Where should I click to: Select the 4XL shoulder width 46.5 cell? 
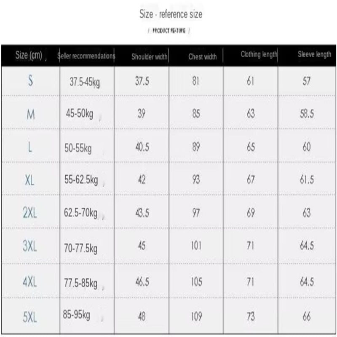pyautogui.click(x=142, y=281)
